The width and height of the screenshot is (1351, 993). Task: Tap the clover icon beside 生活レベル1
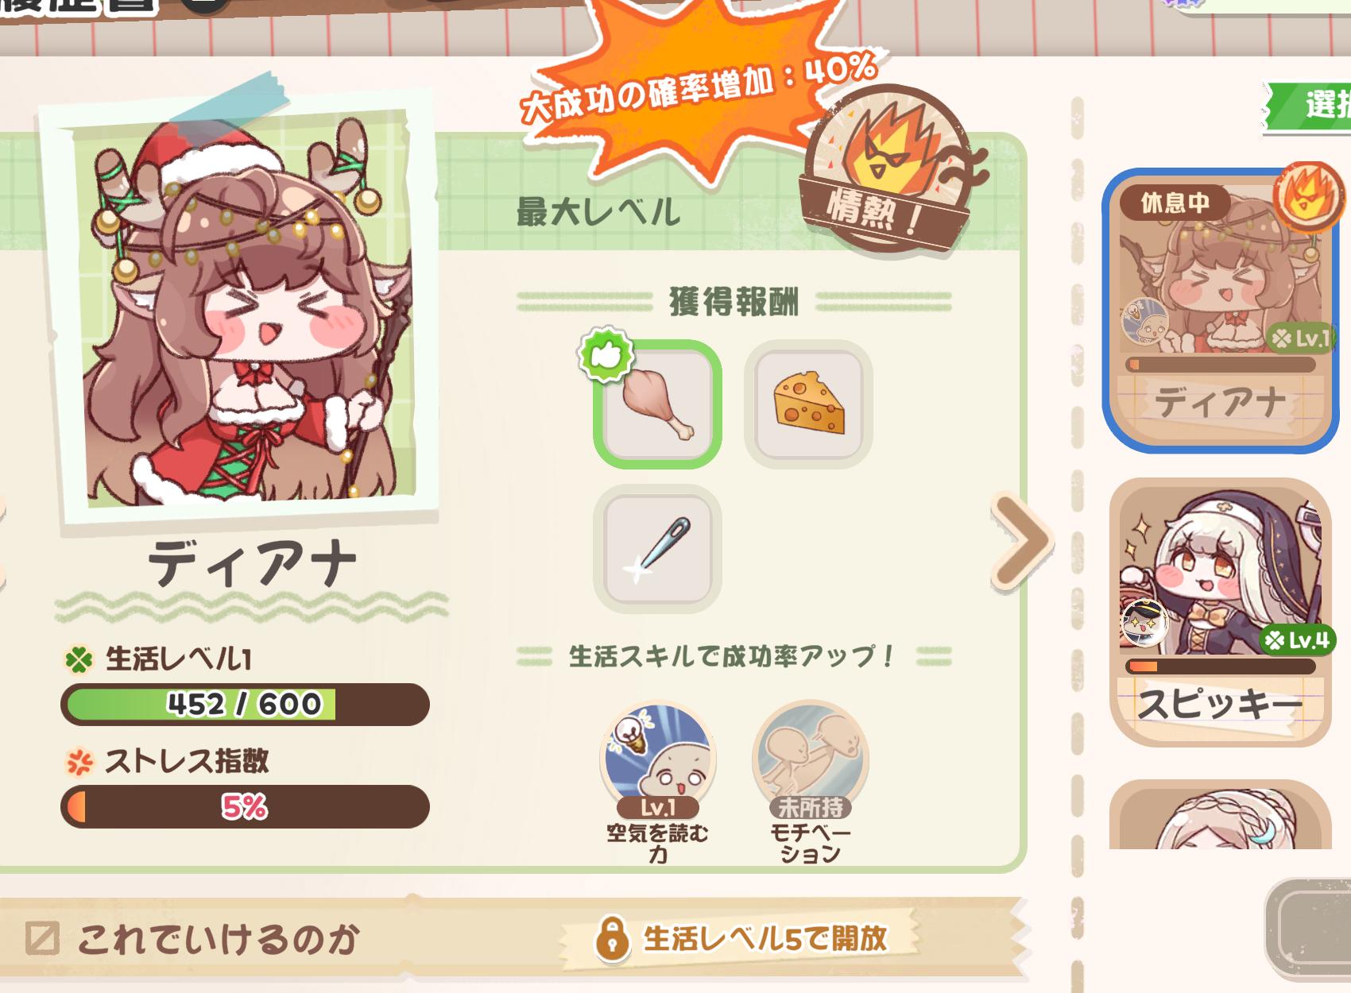(79, 659)
